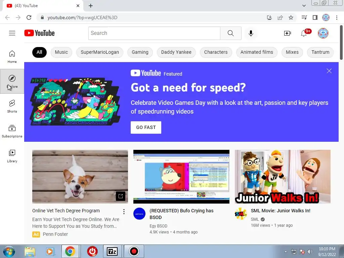The height and width of the screenshot is (258, 344).
Task: Click the GO FAST button
Action: point(146,127)
